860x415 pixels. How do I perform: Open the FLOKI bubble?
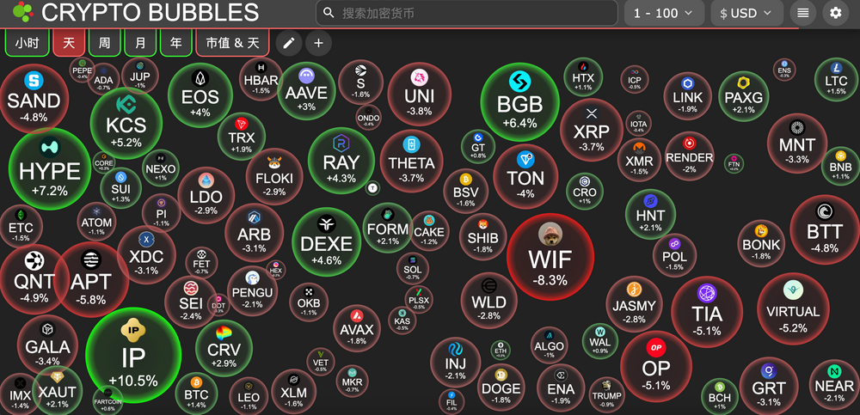click(x=274, y=177)
